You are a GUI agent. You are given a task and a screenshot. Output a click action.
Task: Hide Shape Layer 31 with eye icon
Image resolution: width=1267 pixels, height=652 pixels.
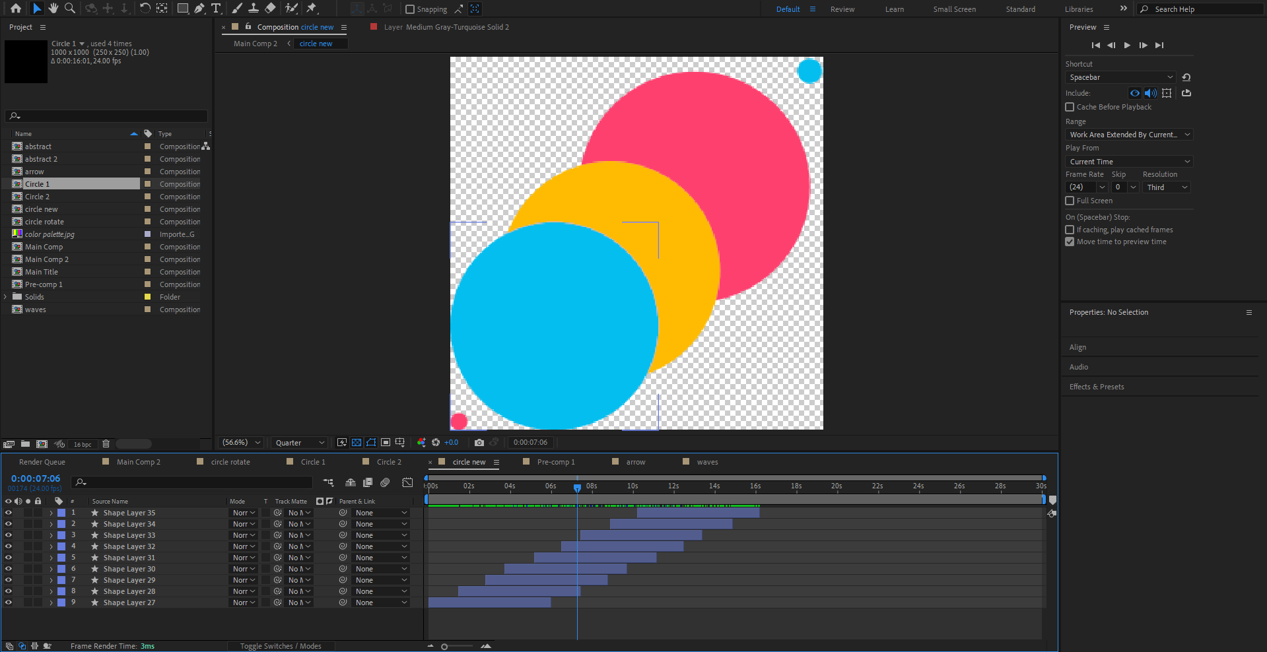(x=9, y=558)
